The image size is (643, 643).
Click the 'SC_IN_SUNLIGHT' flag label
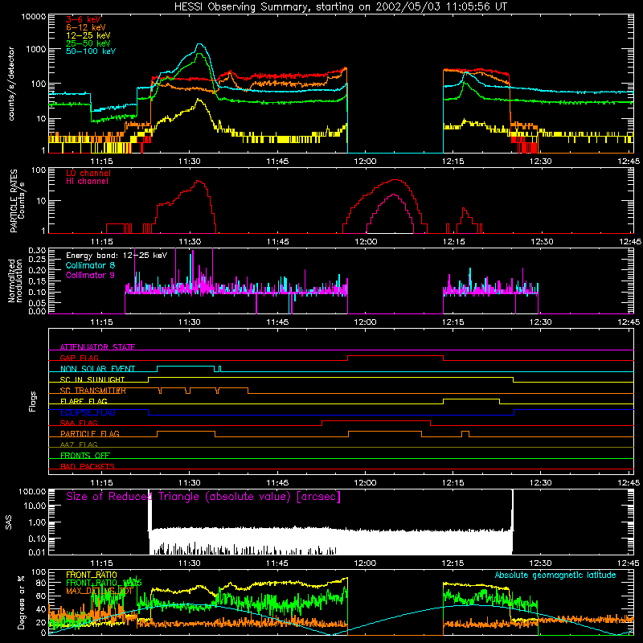click(92, 379)
